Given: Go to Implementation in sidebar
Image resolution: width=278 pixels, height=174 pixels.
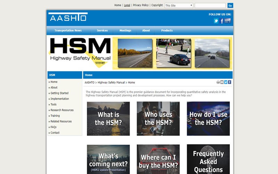Looking at the screenshot, I should 60,99.
